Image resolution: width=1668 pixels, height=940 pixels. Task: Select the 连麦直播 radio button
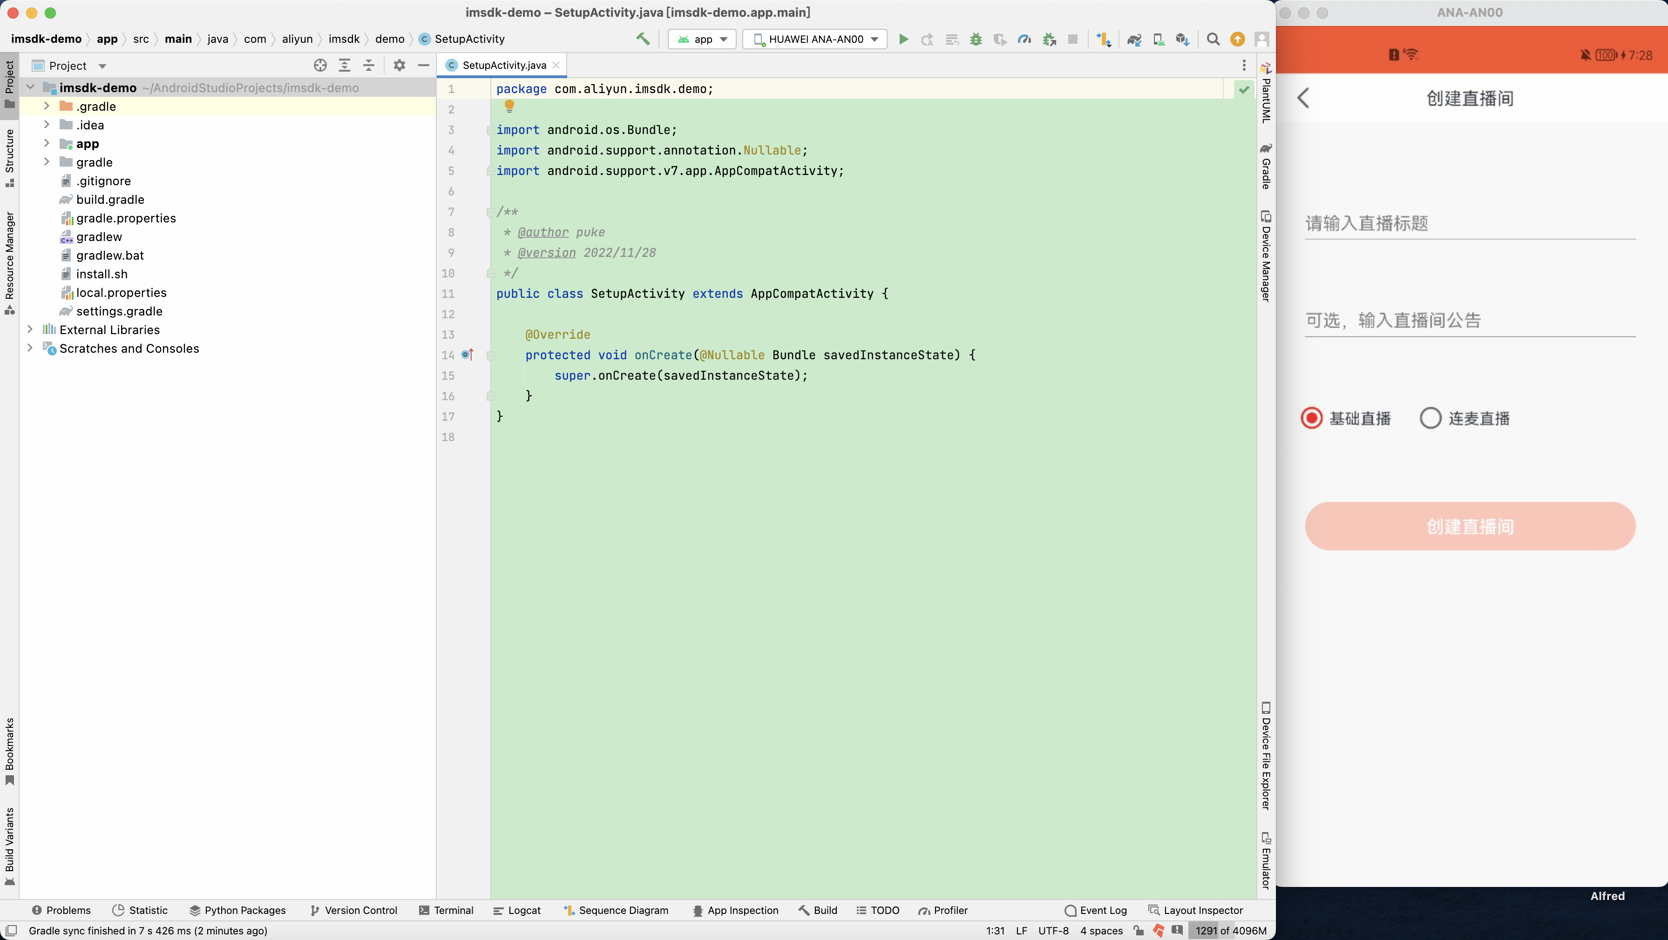click(x=1430, y=418)
